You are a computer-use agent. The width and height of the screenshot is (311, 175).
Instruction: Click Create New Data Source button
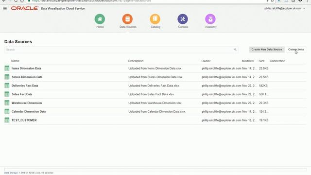click(x=267, y=50)
